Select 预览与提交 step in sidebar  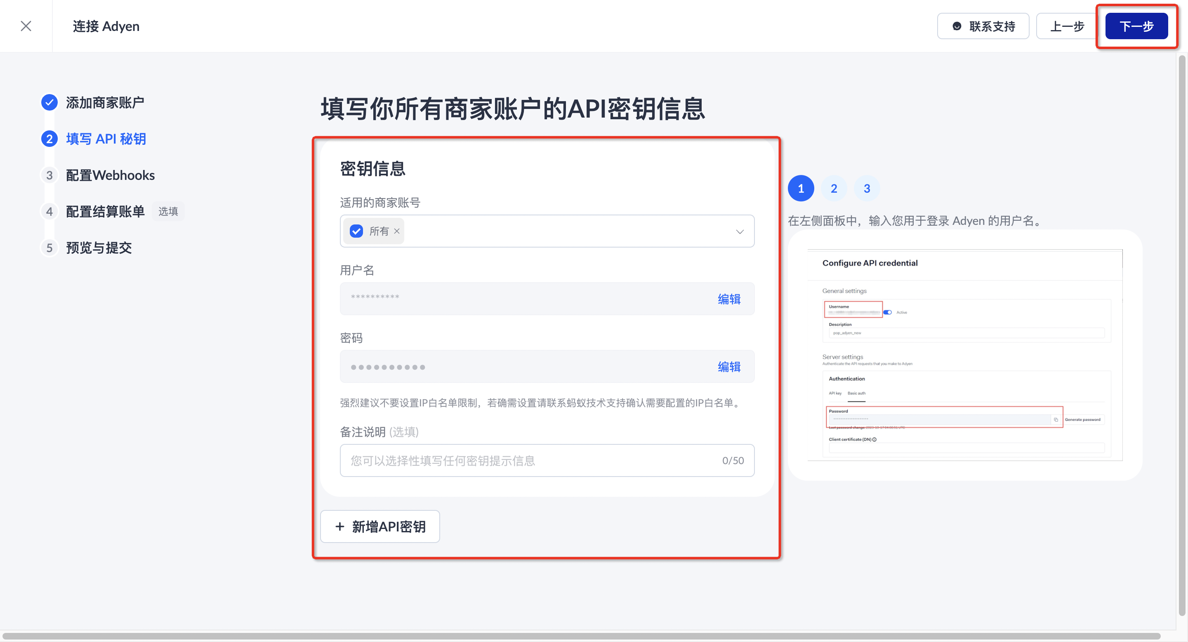tap(99, 248)
